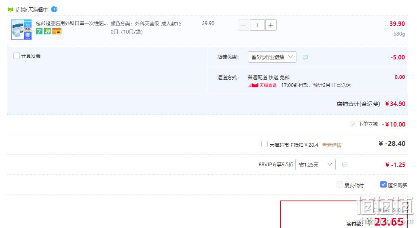Click the ¥ -28.40 card deduction amount
This screenshot has height=228, width=417.
[392, 144]
